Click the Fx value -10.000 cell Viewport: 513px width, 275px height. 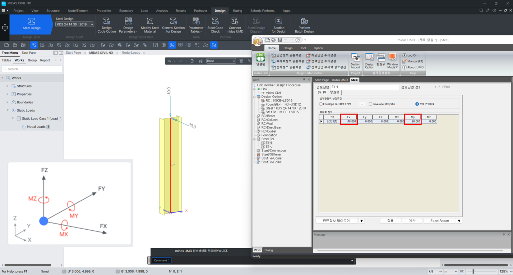(x=349, y=121)
